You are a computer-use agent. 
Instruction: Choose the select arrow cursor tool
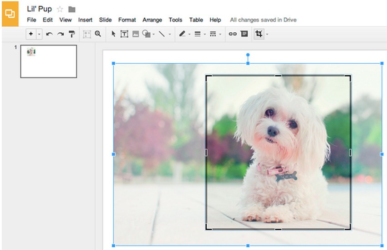click(113, 34)
